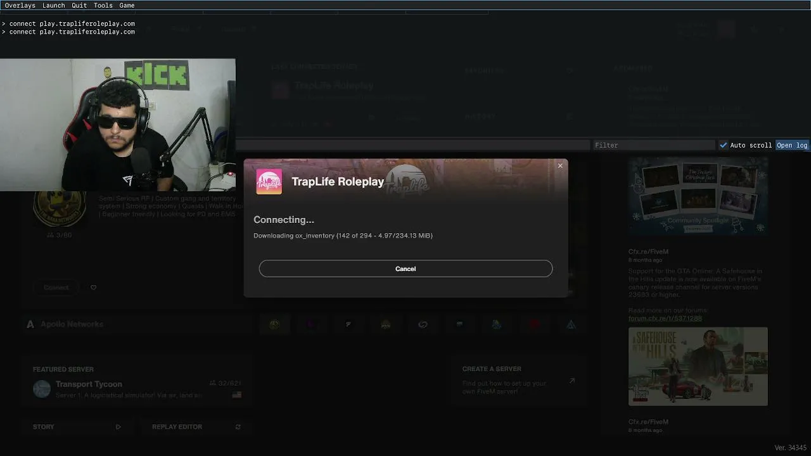Click the Replay Editor refresh icon
The width and height of the screenshot is (811, 456).
(238, 427)
